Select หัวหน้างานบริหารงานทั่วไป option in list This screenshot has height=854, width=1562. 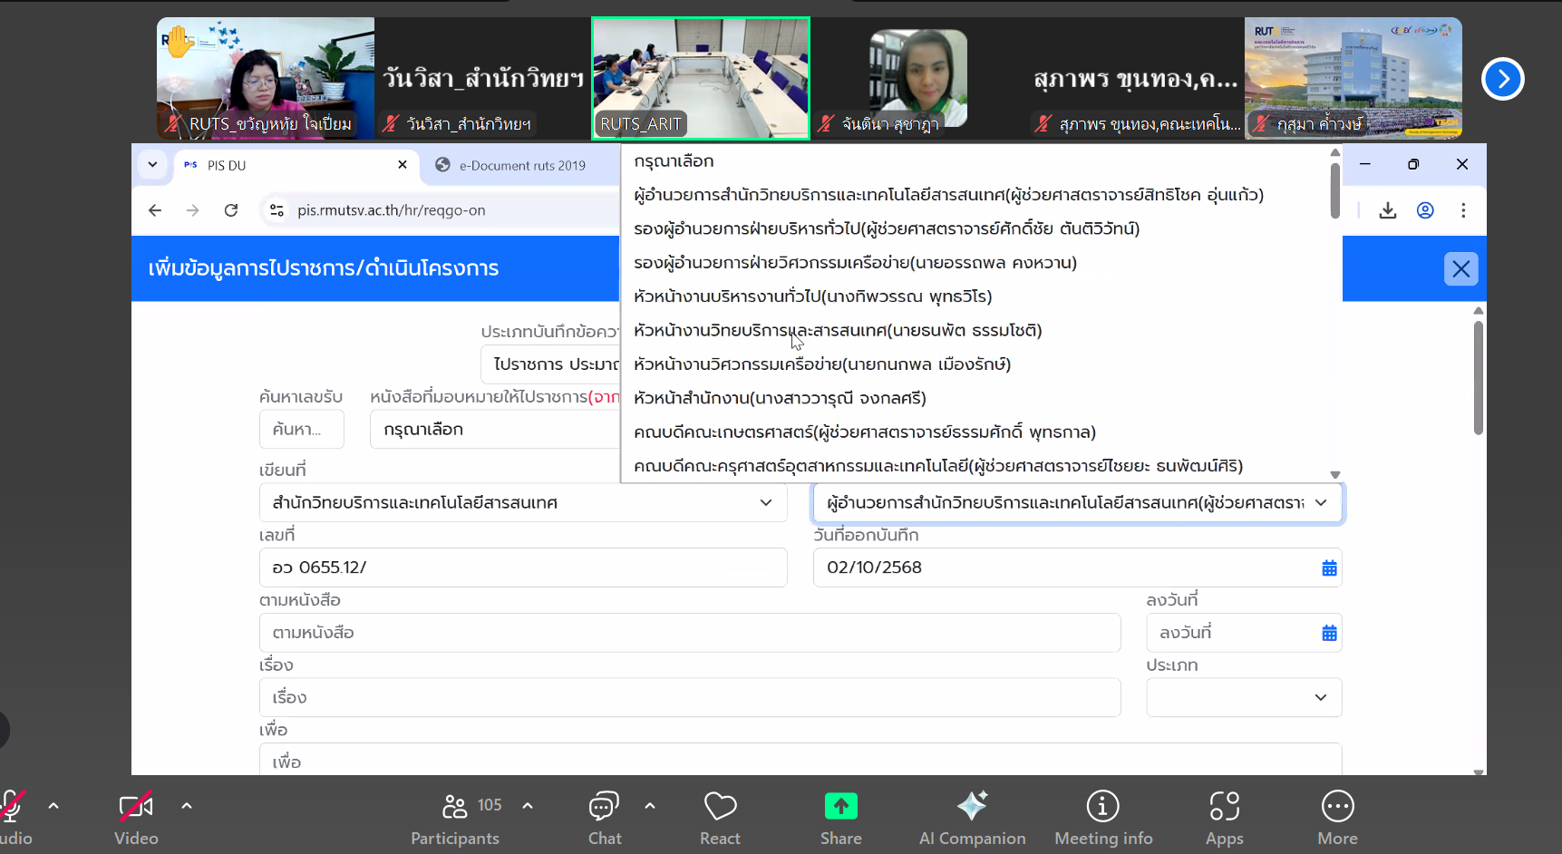point(812,296)
